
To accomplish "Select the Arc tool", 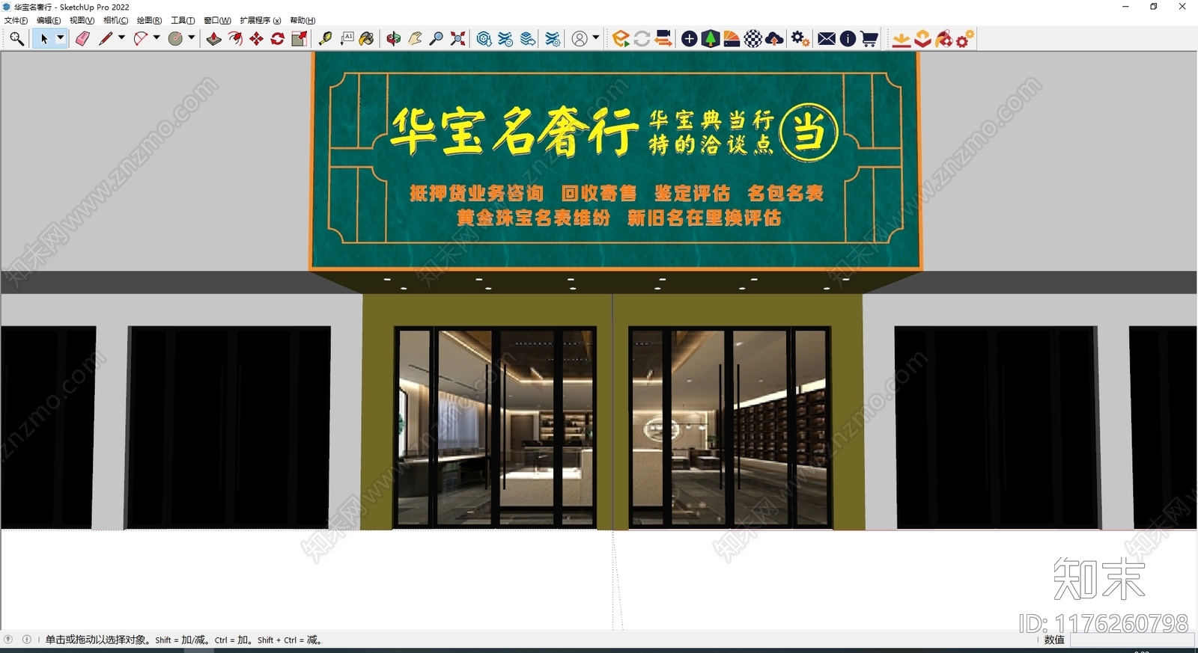I will (140, 39).
